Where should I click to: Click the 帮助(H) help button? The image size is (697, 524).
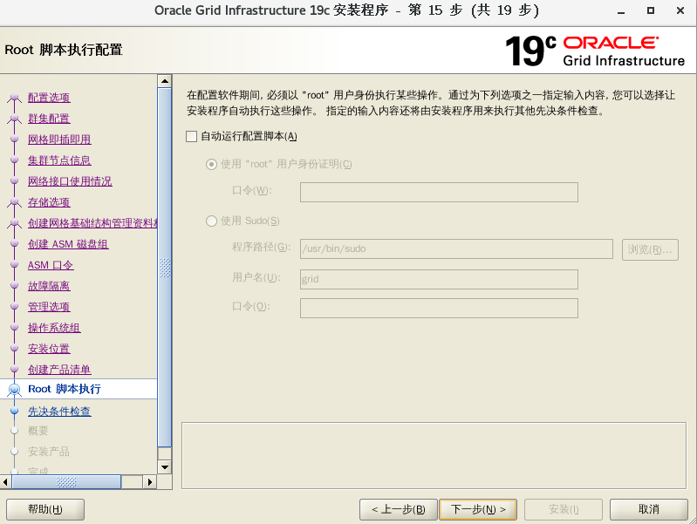click(45, 509)
